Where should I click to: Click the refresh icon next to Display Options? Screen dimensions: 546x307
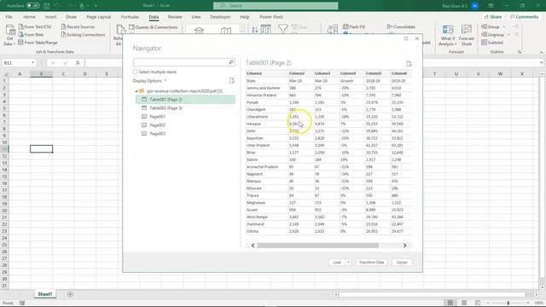[231, 81]
